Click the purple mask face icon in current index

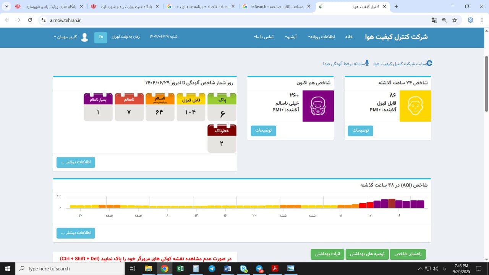318,106
